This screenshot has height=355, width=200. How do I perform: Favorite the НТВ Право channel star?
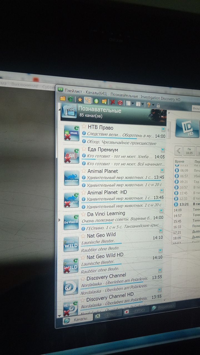84,126
